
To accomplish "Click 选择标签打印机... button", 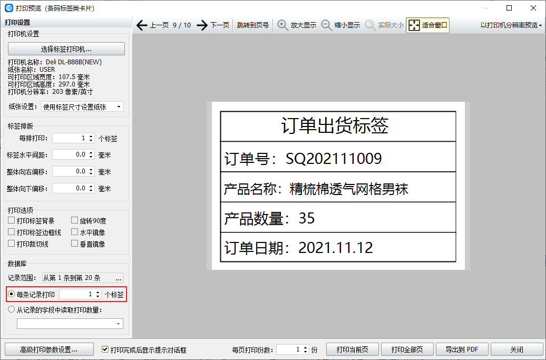I will click(x=66, y=48).
